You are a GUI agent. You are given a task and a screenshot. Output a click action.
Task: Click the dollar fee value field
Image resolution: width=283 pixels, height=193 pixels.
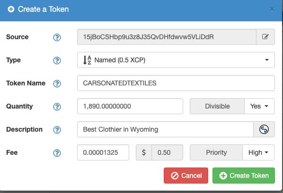167,152
